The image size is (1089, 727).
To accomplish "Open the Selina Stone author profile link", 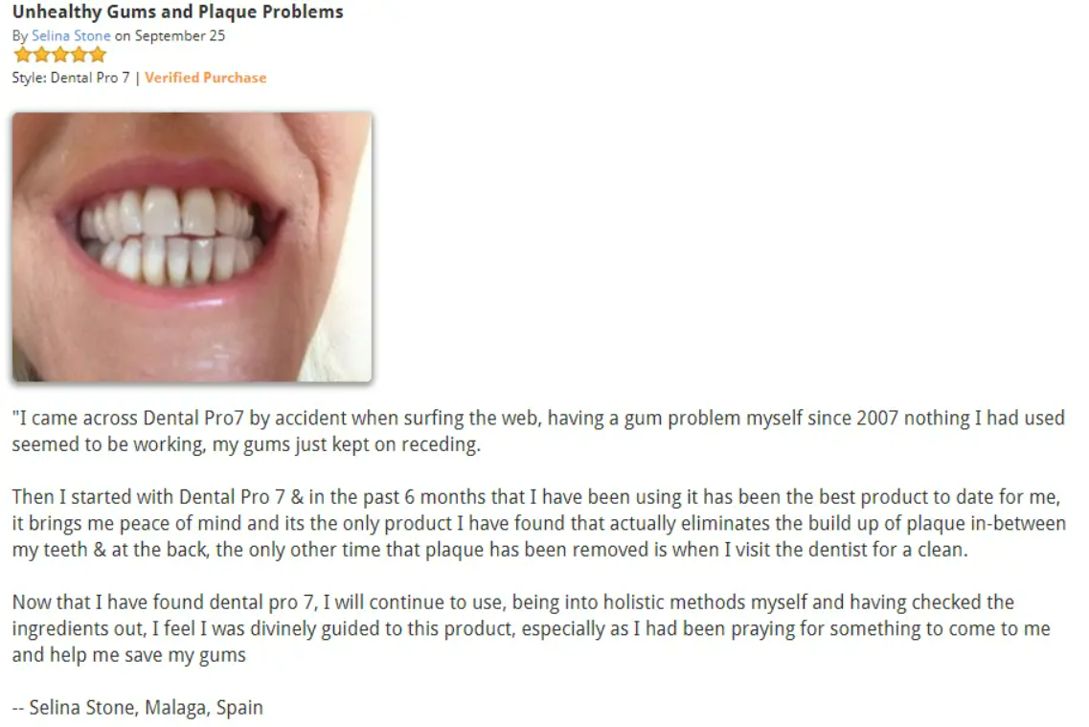I will (x=71, y=35).
